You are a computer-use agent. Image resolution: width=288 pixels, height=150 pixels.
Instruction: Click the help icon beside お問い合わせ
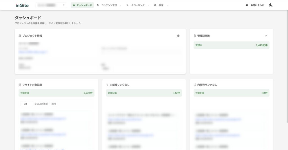point(247,5)
